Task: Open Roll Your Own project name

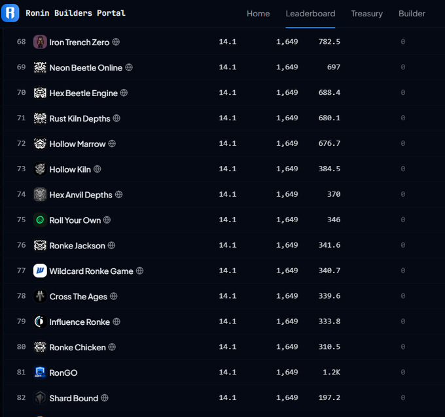Action: click(x=75, y=220)
